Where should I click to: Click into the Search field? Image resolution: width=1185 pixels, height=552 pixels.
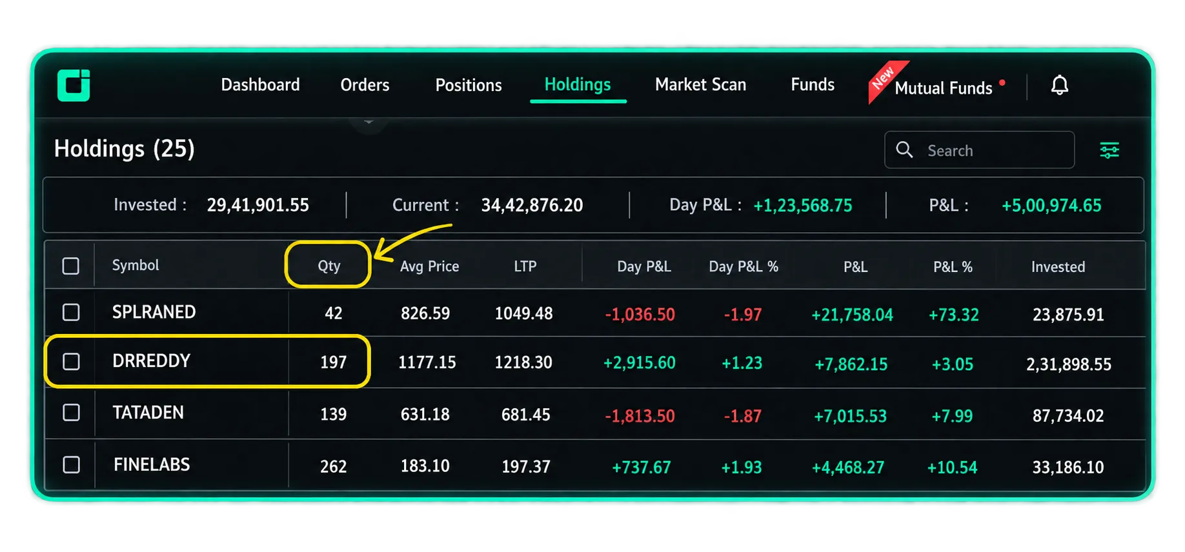point(979,150)
